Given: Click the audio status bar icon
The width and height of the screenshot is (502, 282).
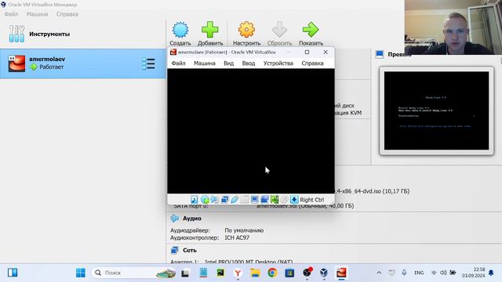Looking at the screenshot, I should (x=214, y=200).
